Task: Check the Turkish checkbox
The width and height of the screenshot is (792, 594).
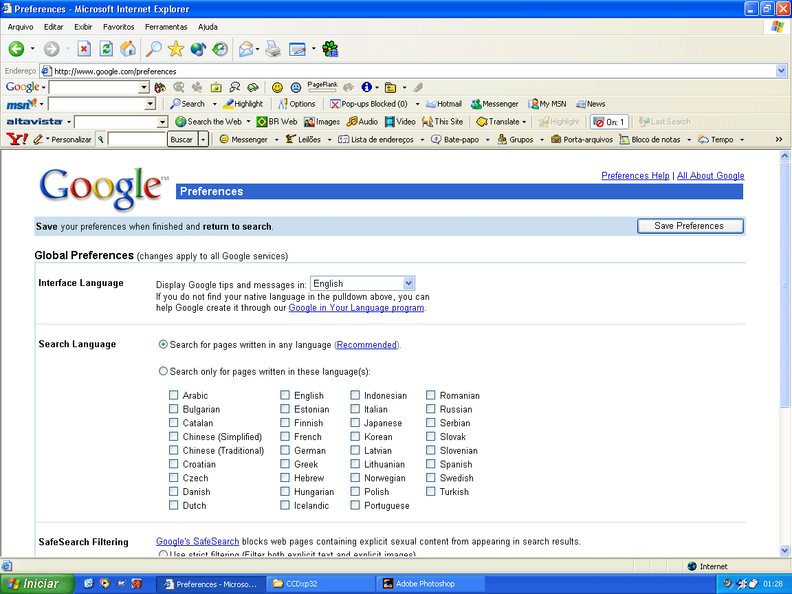Action: (430, 491)
